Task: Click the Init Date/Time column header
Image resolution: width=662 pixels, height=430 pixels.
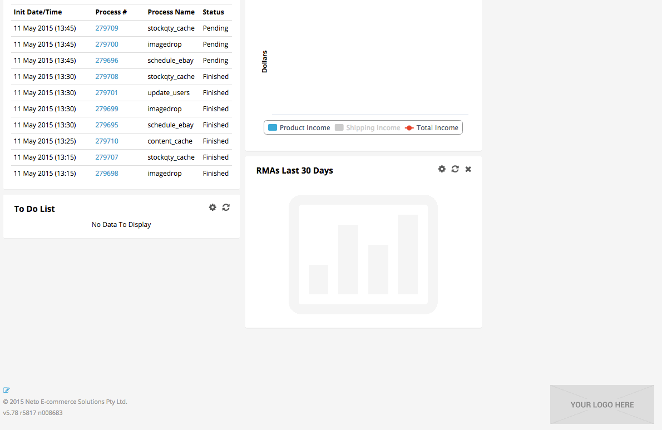Action: pos(38,12)
